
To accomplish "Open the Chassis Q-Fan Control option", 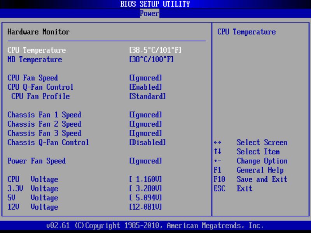I will point(147,143).
